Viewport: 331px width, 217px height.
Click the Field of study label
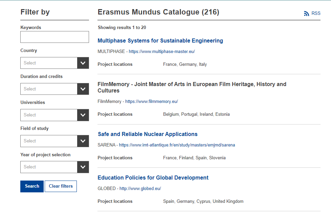(x=35, y=128)
